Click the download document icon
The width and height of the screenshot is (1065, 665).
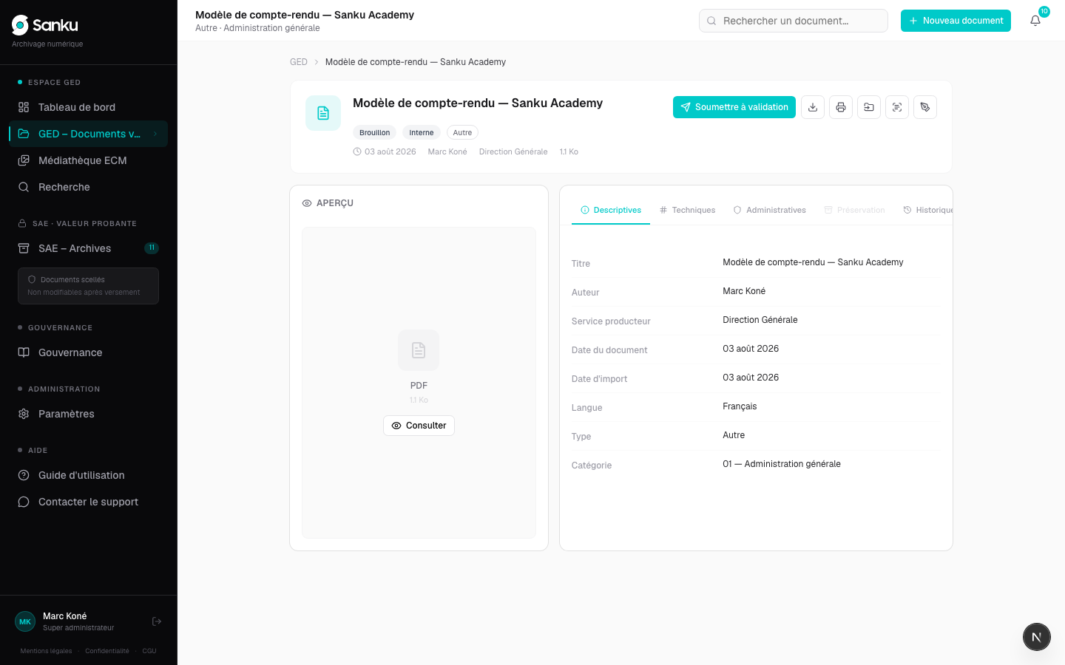(813, 107)
